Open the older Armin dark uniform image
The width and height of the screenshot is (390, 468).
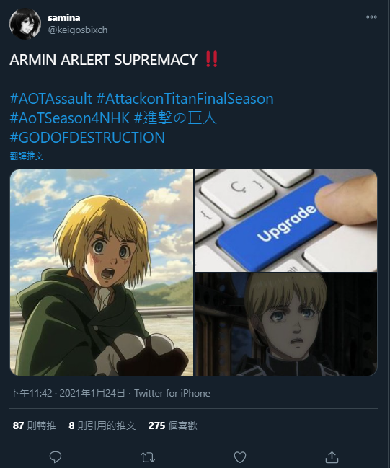coord(286,324)
